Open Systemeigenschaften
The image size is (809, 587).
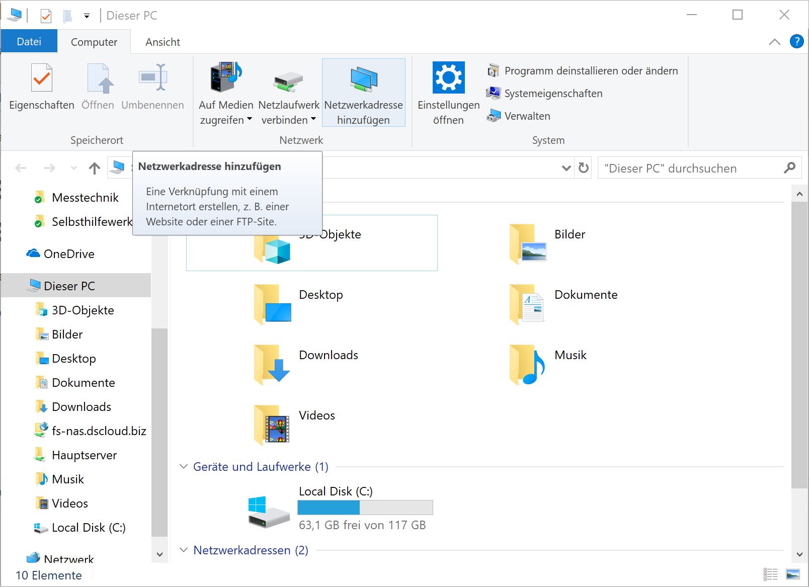[544, 94]
